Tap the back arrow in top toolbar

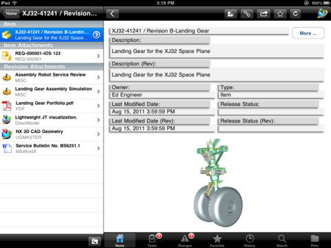click(x=112, y=14)
